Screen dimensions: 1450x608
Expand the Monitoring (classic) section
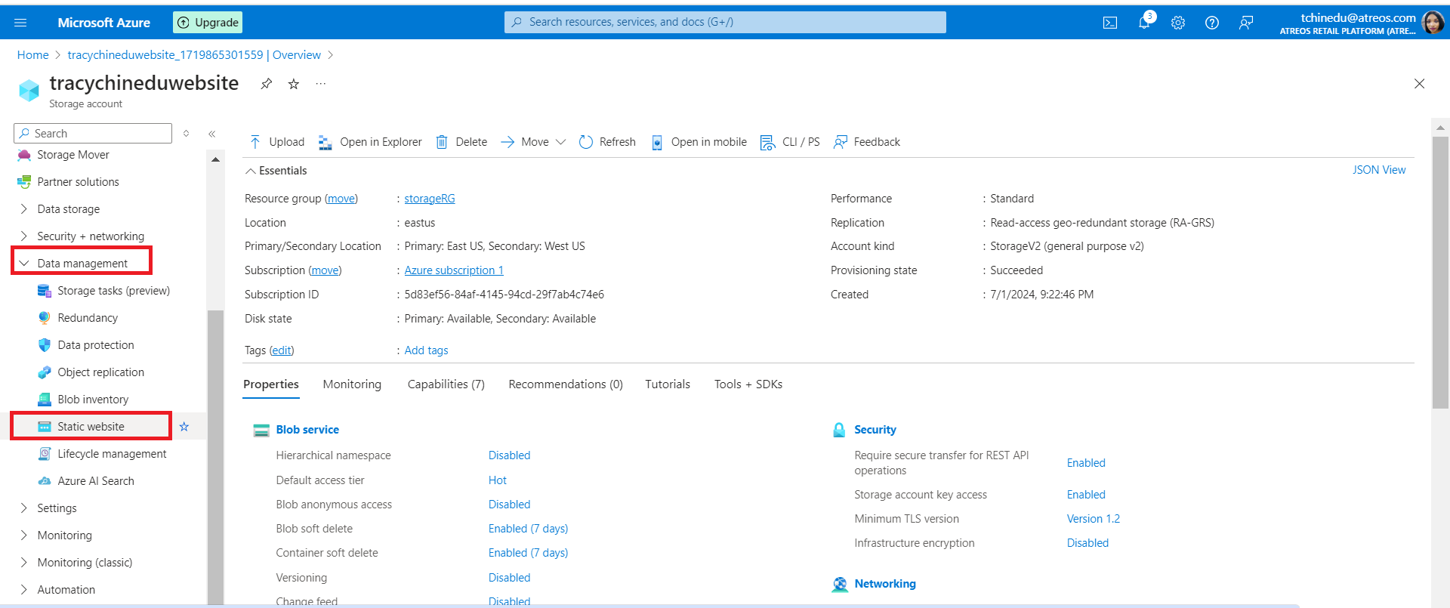click(x=24, y=563)
